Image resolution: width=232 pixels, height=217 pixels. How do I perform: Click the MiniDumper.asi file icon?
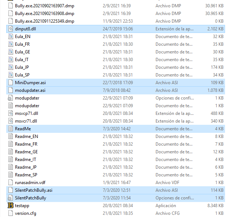(11, 83)
